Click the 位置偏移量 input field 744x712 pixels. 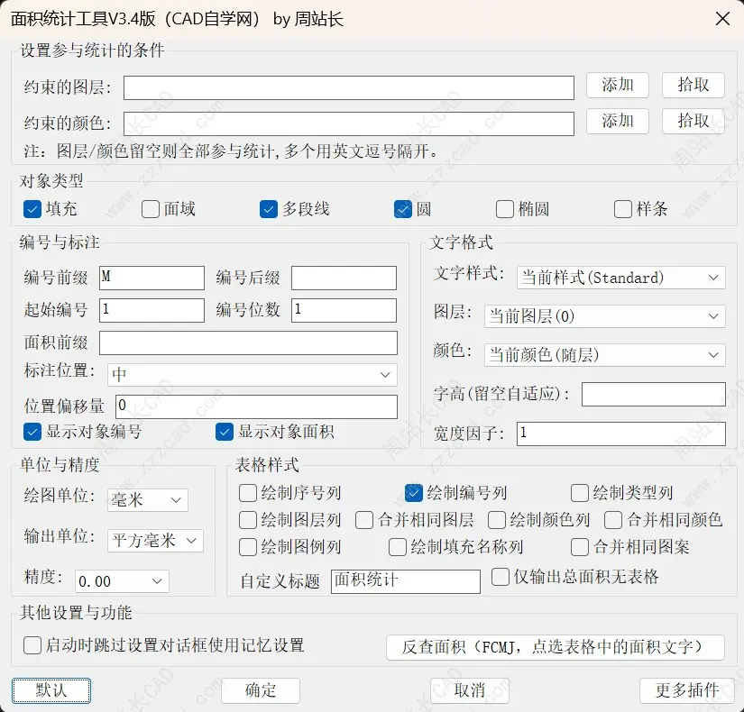256,406
